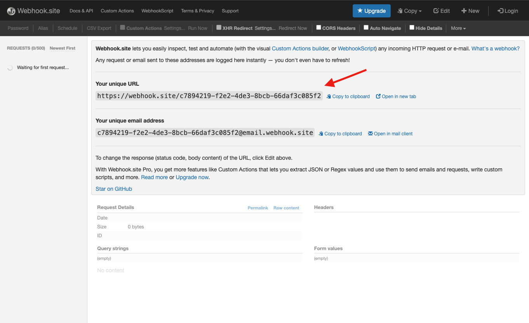Open Custom Actions Settings link
The image size is (529, 323).
click(x=174, y=28)
